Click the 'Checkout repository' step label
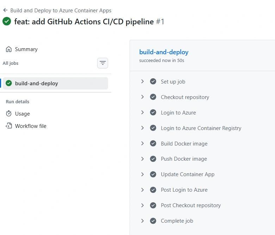 (x=185, y=97)
